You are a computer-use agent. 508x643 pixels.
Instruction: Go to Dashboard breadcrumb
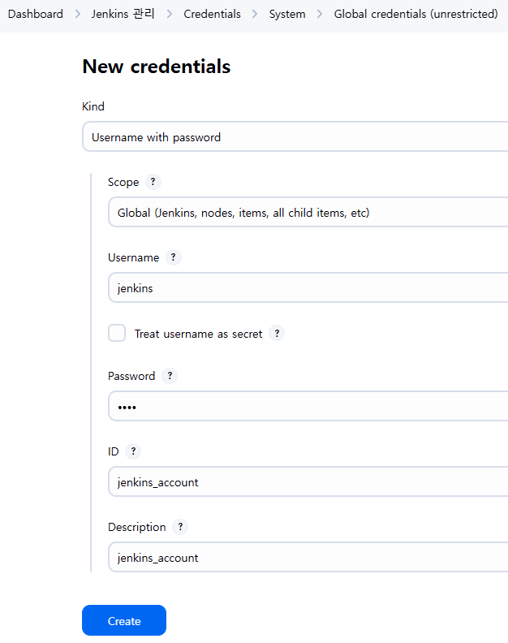click(x=36, y=14)
